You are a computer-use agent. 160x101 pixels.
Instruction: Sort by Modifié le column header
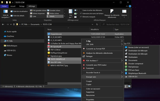tap(95, 29)
